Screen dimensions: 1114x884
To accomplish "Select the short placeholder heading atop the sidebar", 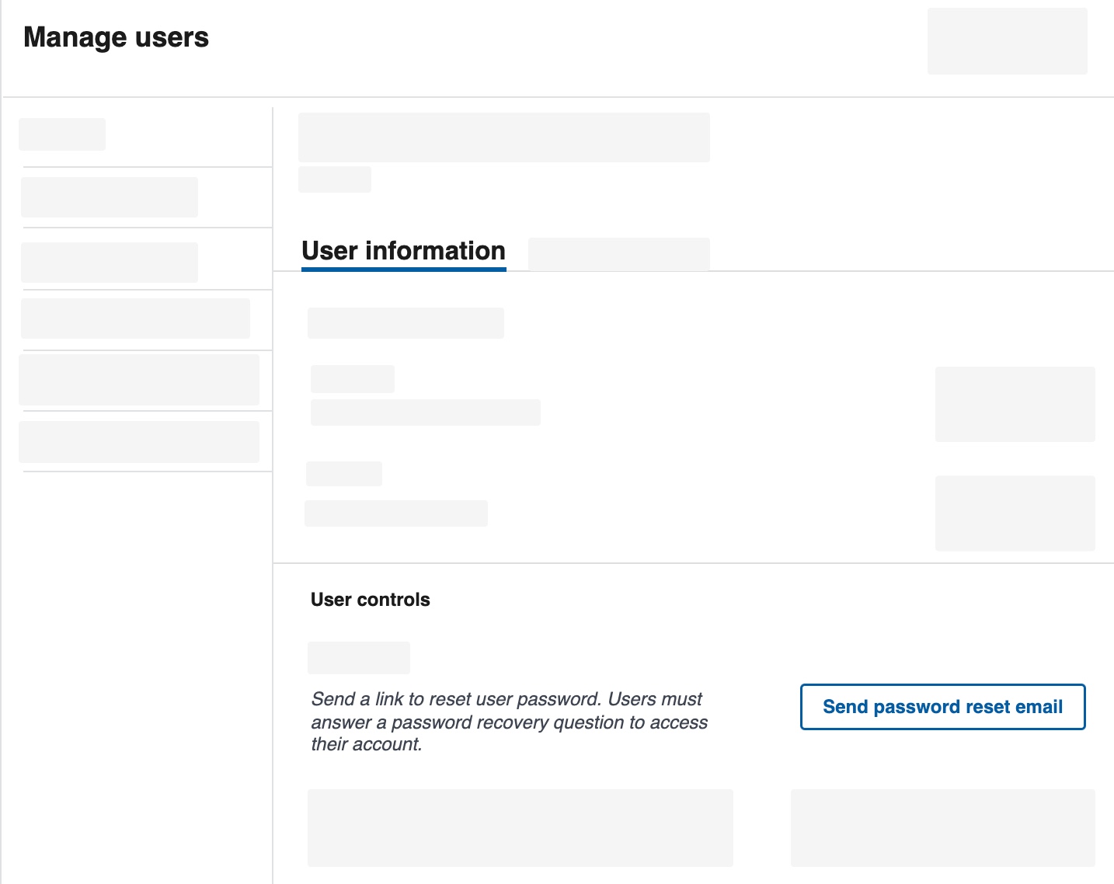I will click(62, 134).
